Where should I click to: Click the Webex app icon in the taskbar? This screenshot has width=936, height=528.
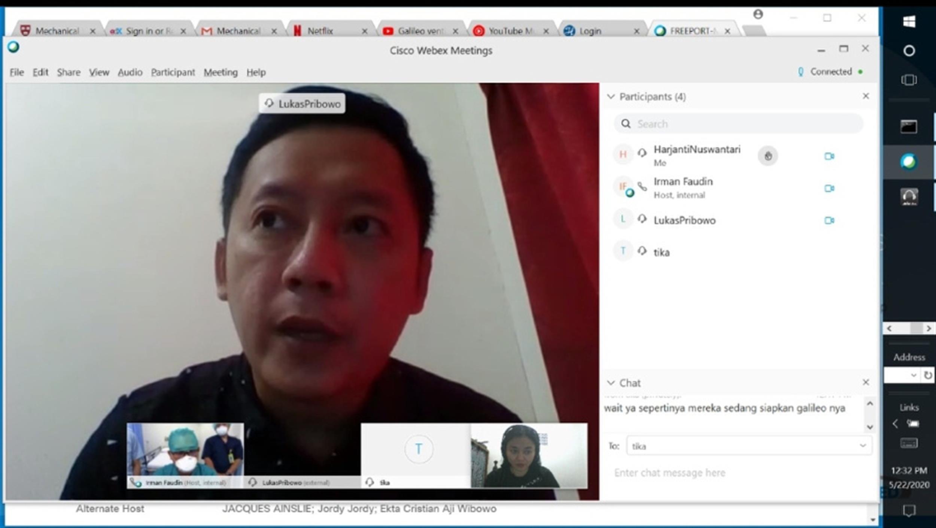909,162
